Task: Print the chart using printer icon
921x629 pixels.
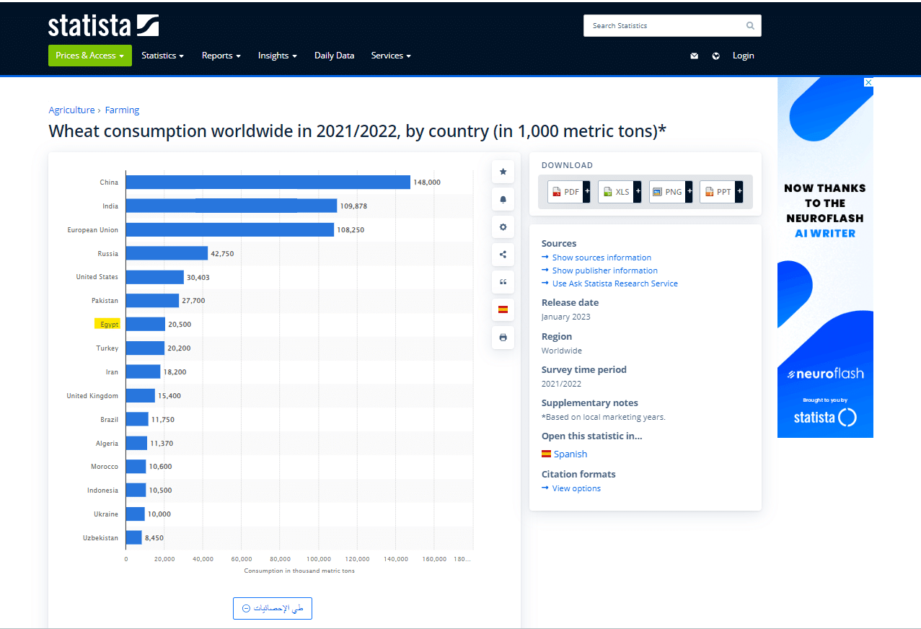Action: 503,338
